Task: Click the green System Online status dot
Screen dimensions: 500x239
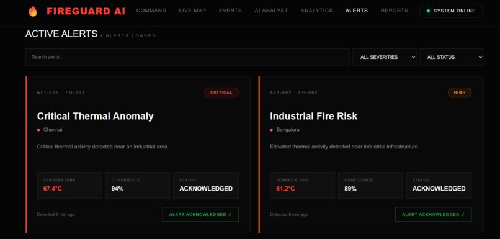Action: [x=428, y=11]
